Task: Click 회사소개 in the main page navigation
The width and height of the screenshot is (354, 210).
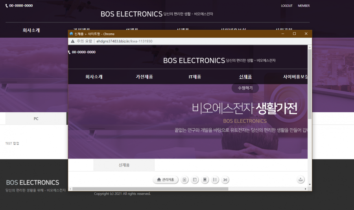Action: 31,30
